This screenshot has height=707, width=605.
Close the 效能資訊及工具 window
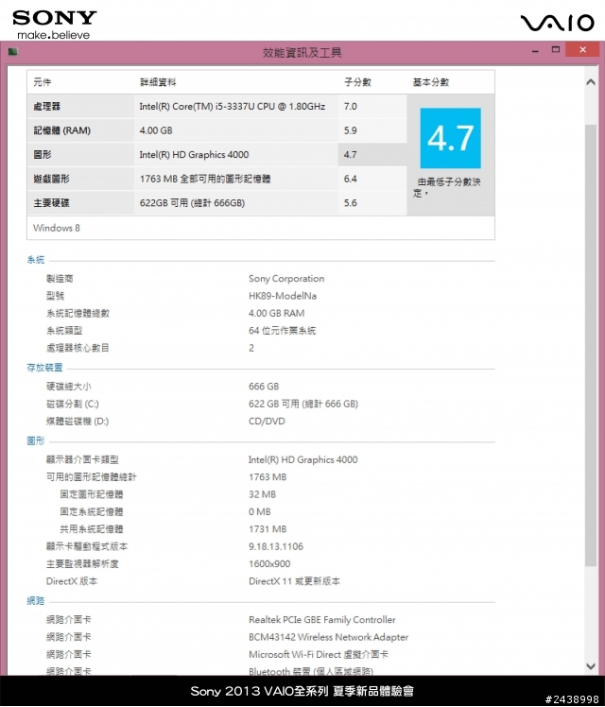tap(583, 49)
